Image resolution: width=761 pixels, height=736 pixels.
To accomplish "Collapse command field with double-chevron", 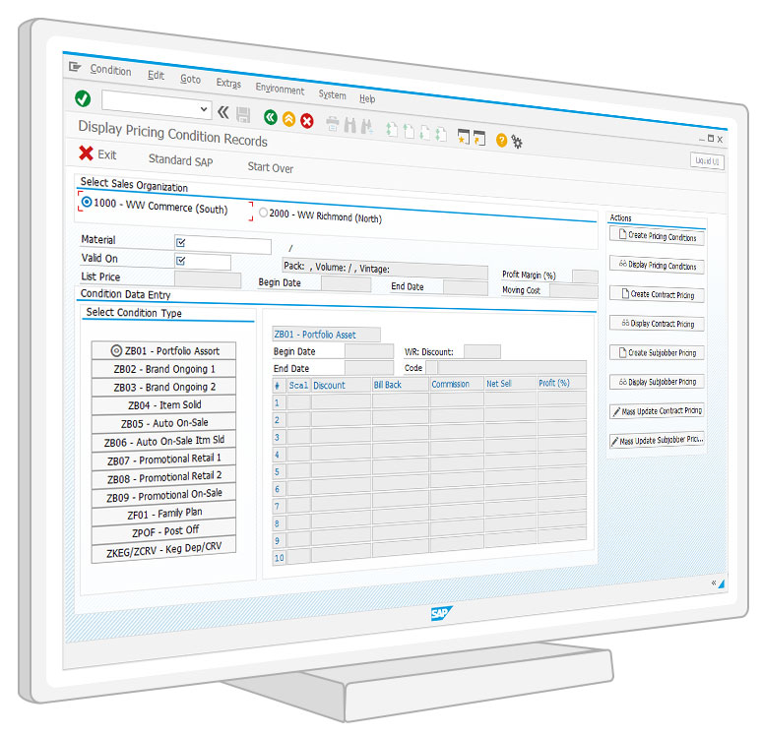I will coord(222,112).
